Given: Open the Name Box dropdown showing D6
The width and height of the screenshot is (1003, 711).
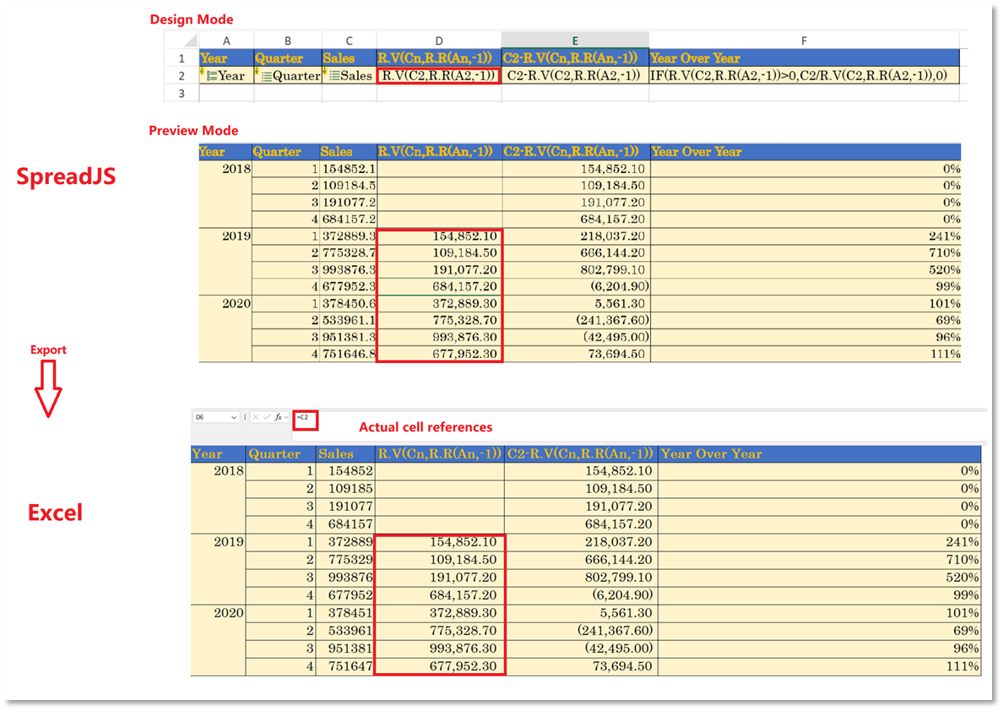Looking at the screenshot, I should (x=234, y=417).
